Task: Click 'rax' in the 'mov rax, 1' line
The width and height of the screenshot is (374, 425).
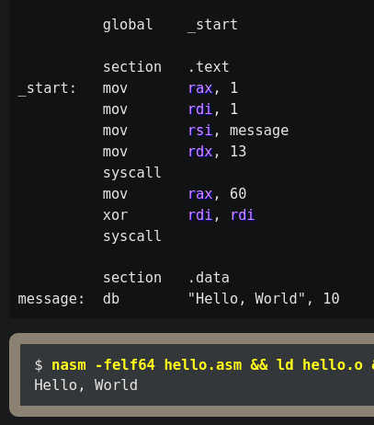Action: (200, 88)
